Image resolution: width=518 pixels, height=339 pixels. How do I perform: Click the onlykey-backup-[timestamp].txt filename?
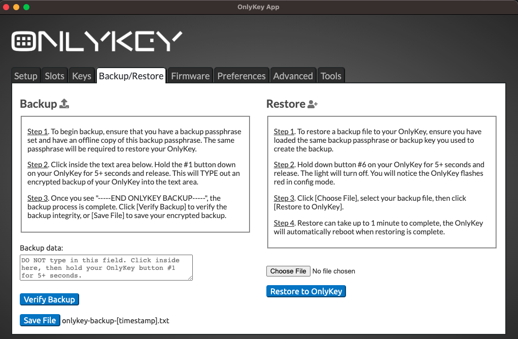coord(116,321)
